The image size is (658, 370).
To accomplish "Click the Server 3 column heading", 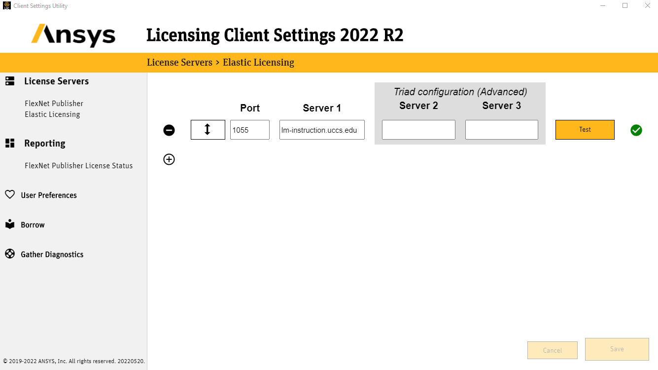I will pyautogui.click(x=502, y=106).
